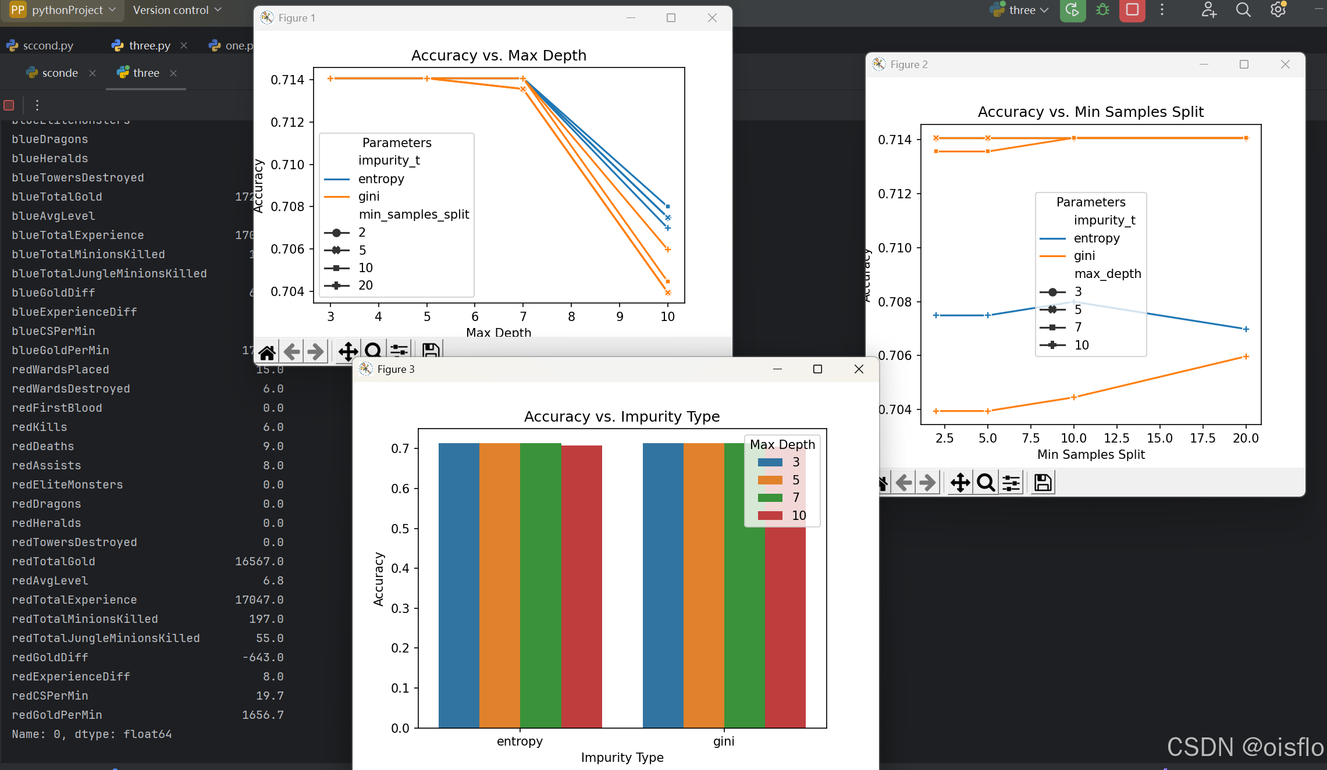Switch to the sccond.py editor tab
The image size is (1327, 770).
[x=41, y=45]
